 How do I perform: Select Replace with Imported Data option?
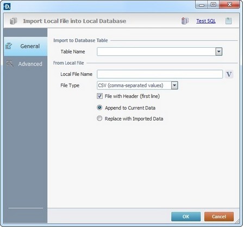click(x=99, y=119)
